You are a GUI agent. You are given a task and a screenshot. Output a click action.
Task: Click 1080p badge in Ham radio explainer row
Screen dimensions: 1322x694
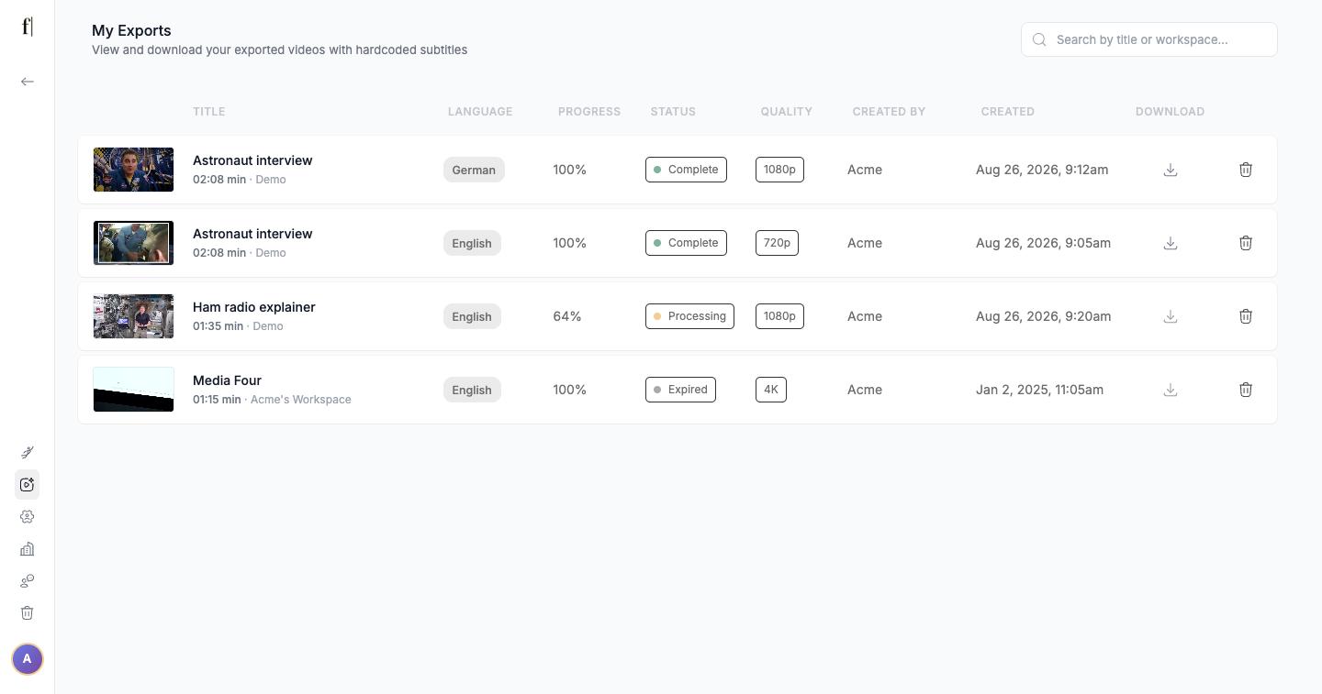tap(779, 316)
